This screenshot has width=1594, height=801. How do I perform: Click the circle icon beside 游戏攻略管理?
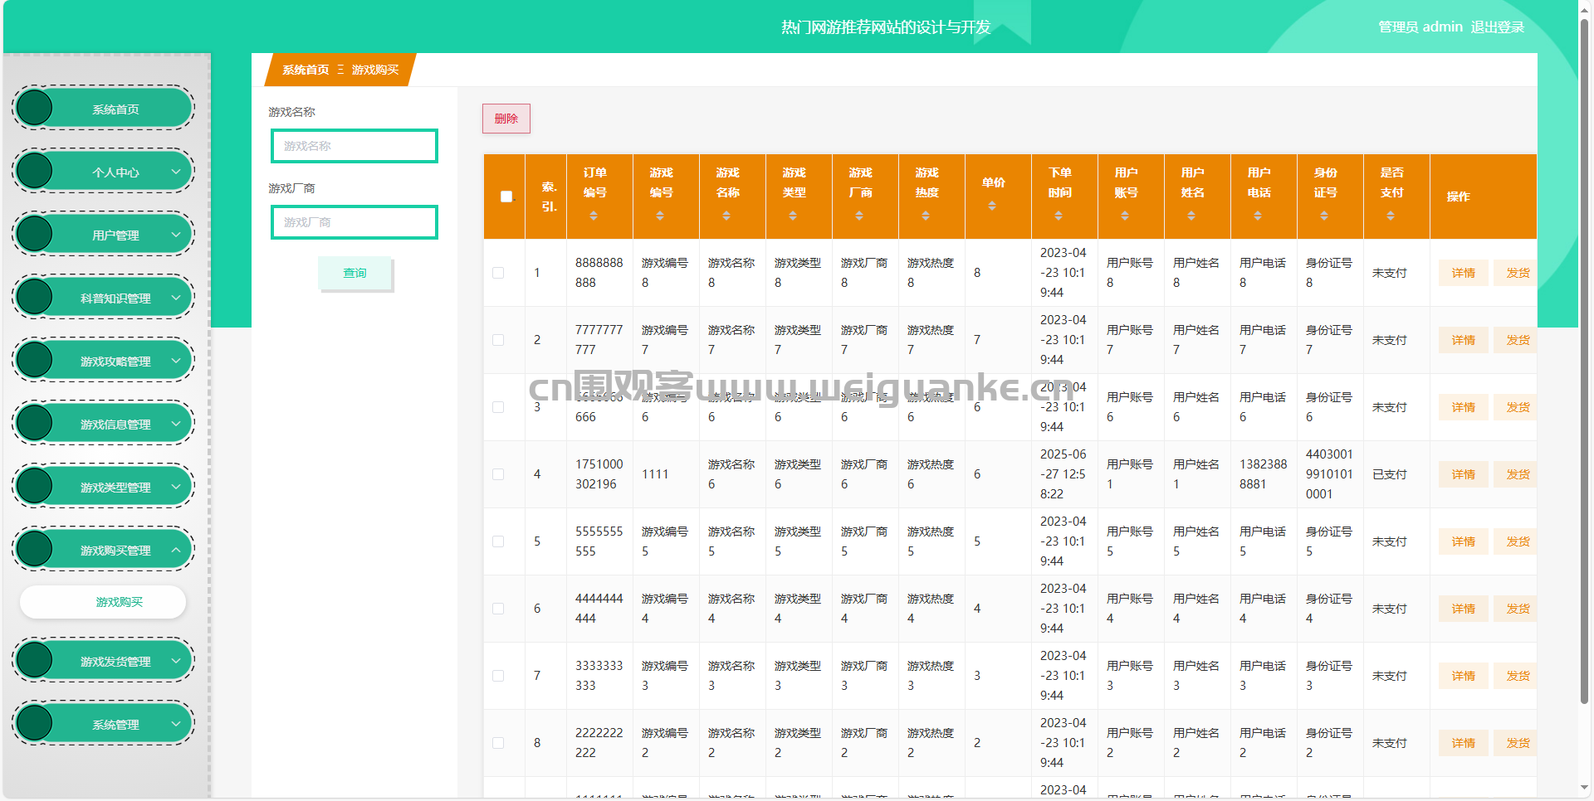[x=35, y=360]
